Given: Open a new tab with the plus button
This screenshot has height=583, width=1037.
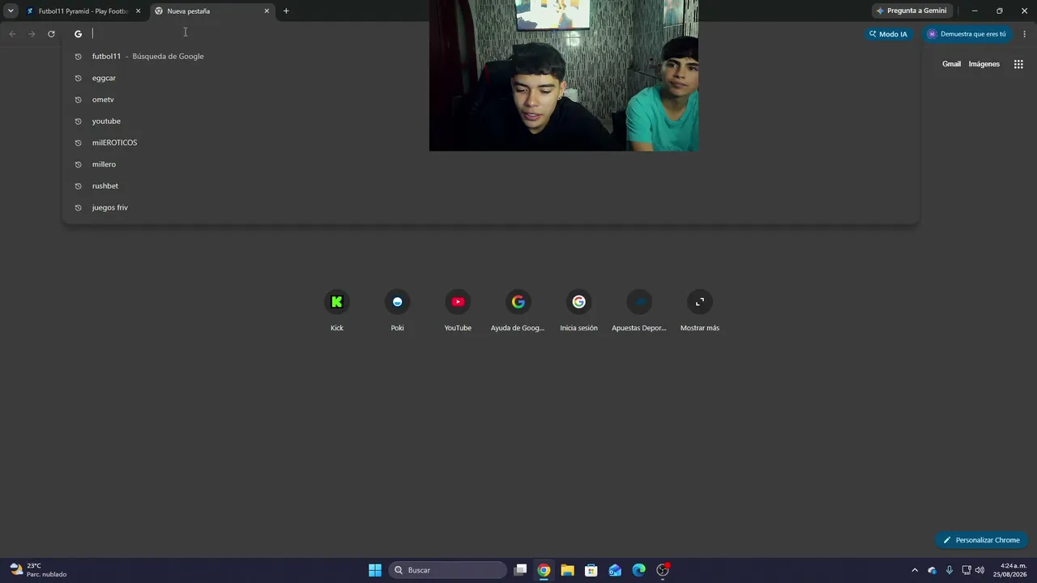Looking at the screenshot, I should tap(286, 11).
